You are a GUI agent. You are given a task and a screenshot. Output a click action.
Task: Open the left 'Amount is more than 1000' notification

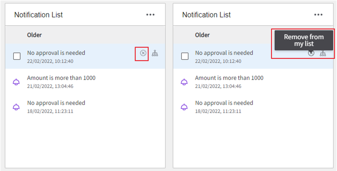point(85,81)
